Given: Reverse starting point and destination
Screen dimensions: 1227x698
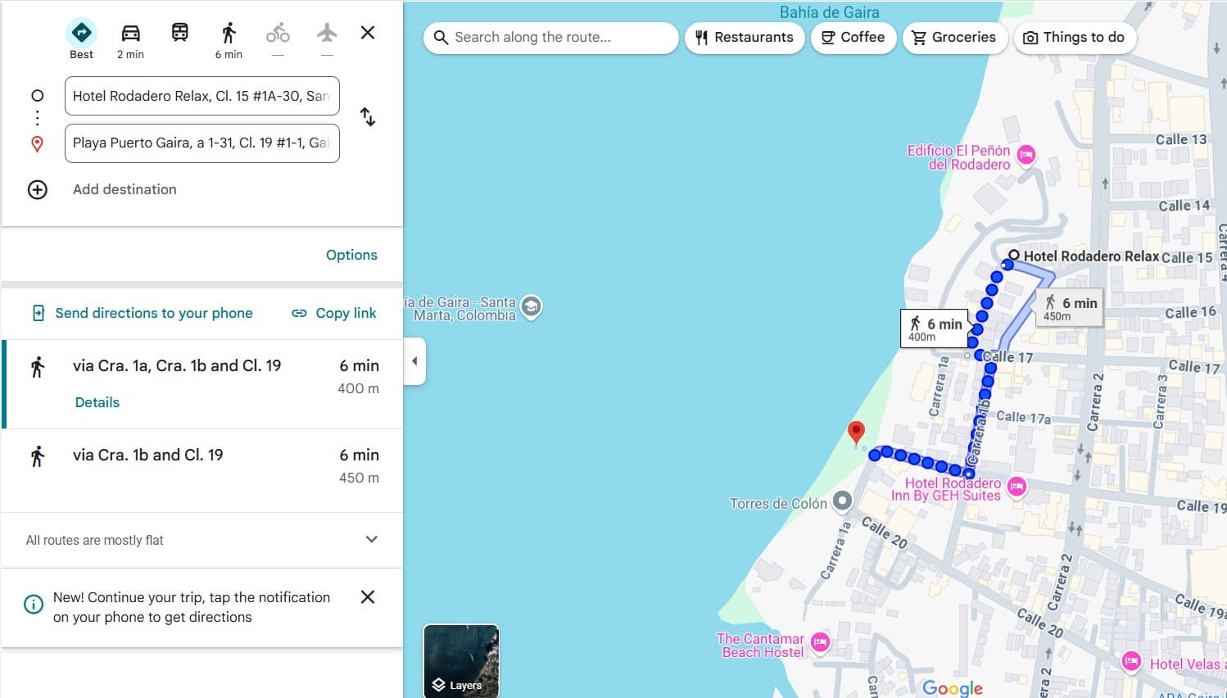Looking at the screenshot, I should tap(368, 117).
